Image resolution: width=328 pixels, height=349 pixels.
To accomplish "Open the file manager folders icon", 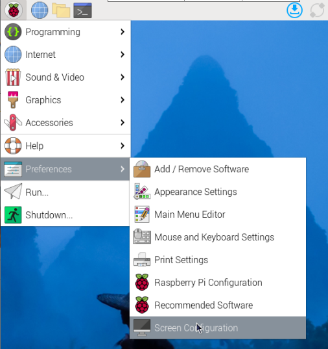I will click(x=61, y=10).
